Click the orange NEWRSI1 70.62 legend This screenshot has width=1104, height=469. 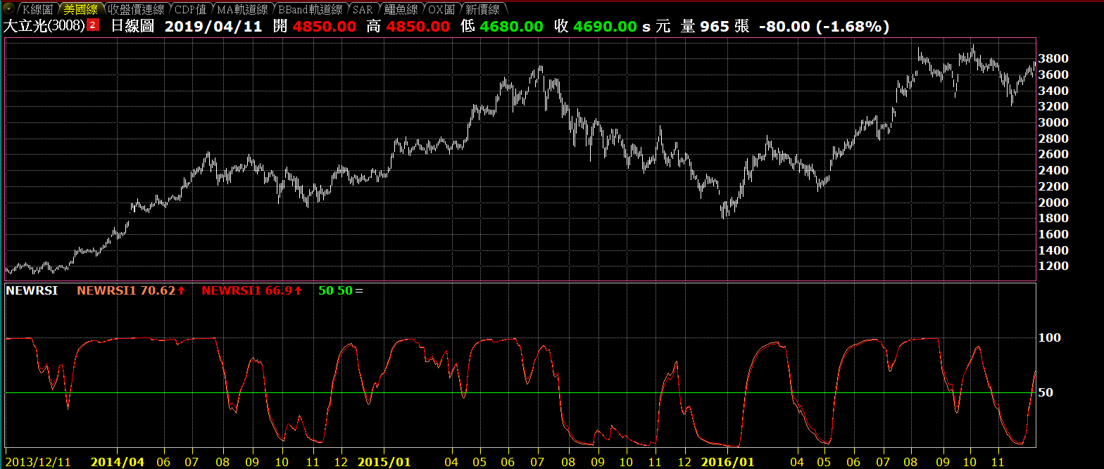130,290
